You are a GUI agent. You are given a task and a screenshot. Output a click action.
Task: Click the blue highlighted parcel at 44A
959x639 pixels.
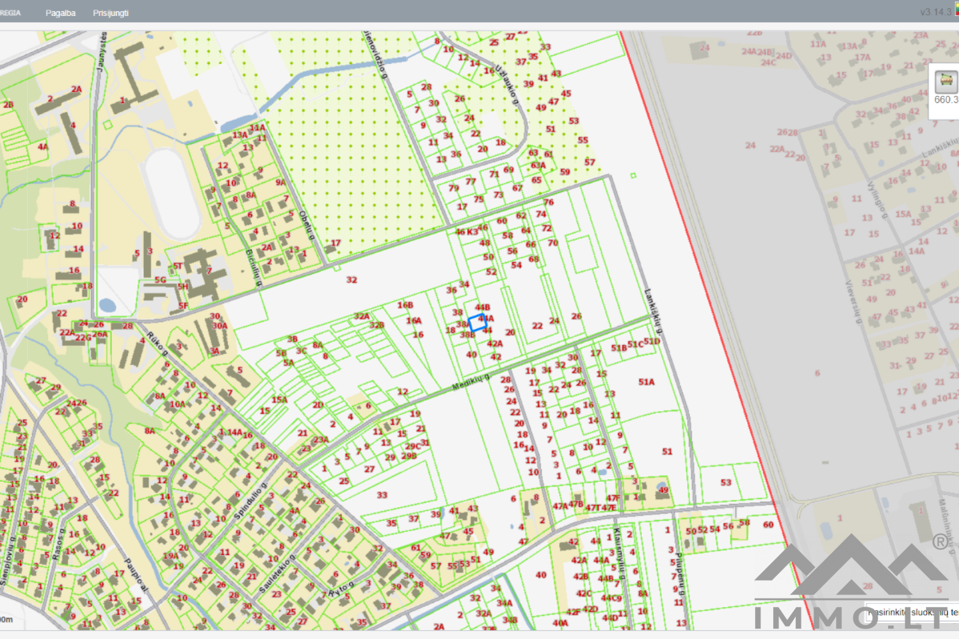(478, 323)
